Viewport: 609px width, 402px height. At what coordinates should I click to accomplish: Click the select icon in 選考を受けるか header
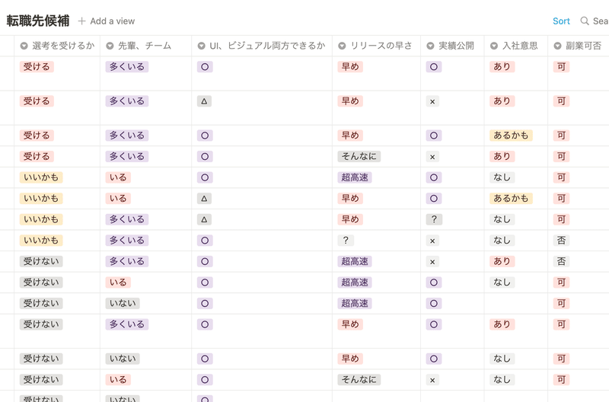24,46
